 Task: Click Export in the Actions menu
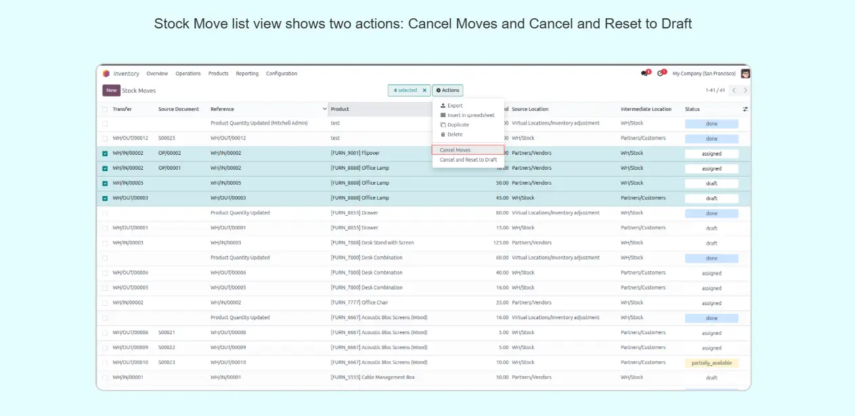tap(455, 106)
